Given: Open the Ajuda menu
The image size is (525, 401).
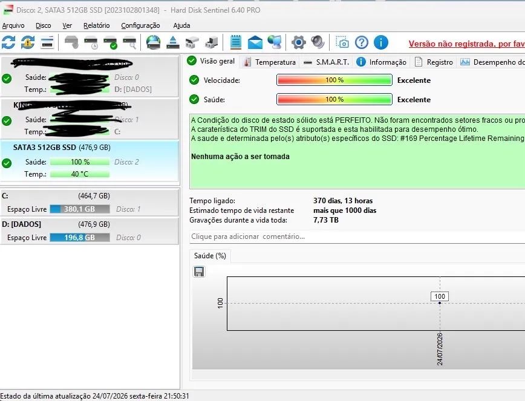Looking at the screenshot, I should [181, 25].
